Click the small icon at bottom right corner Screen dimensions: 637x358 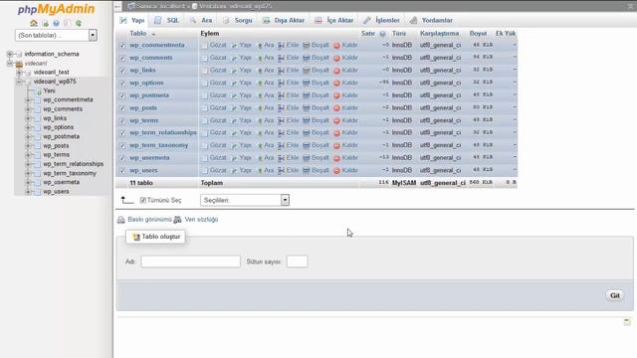(x=627, y=322)
